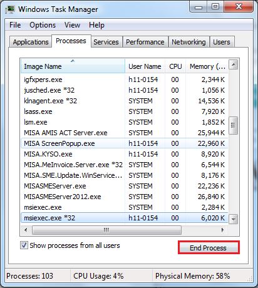This screenshot has width=258, height=288.
Task: Click the vertical scrollbar up arrow
Action: (234, 64)
